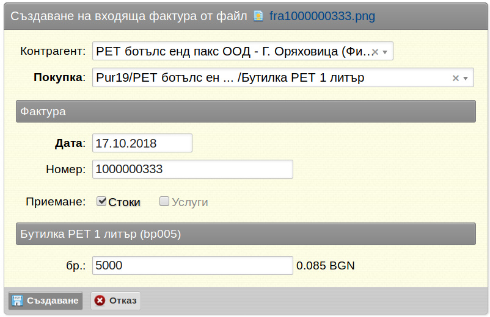Click the Създаване save button
The width and height of the screenshot is (490, 317).
(x=46, y=301)
